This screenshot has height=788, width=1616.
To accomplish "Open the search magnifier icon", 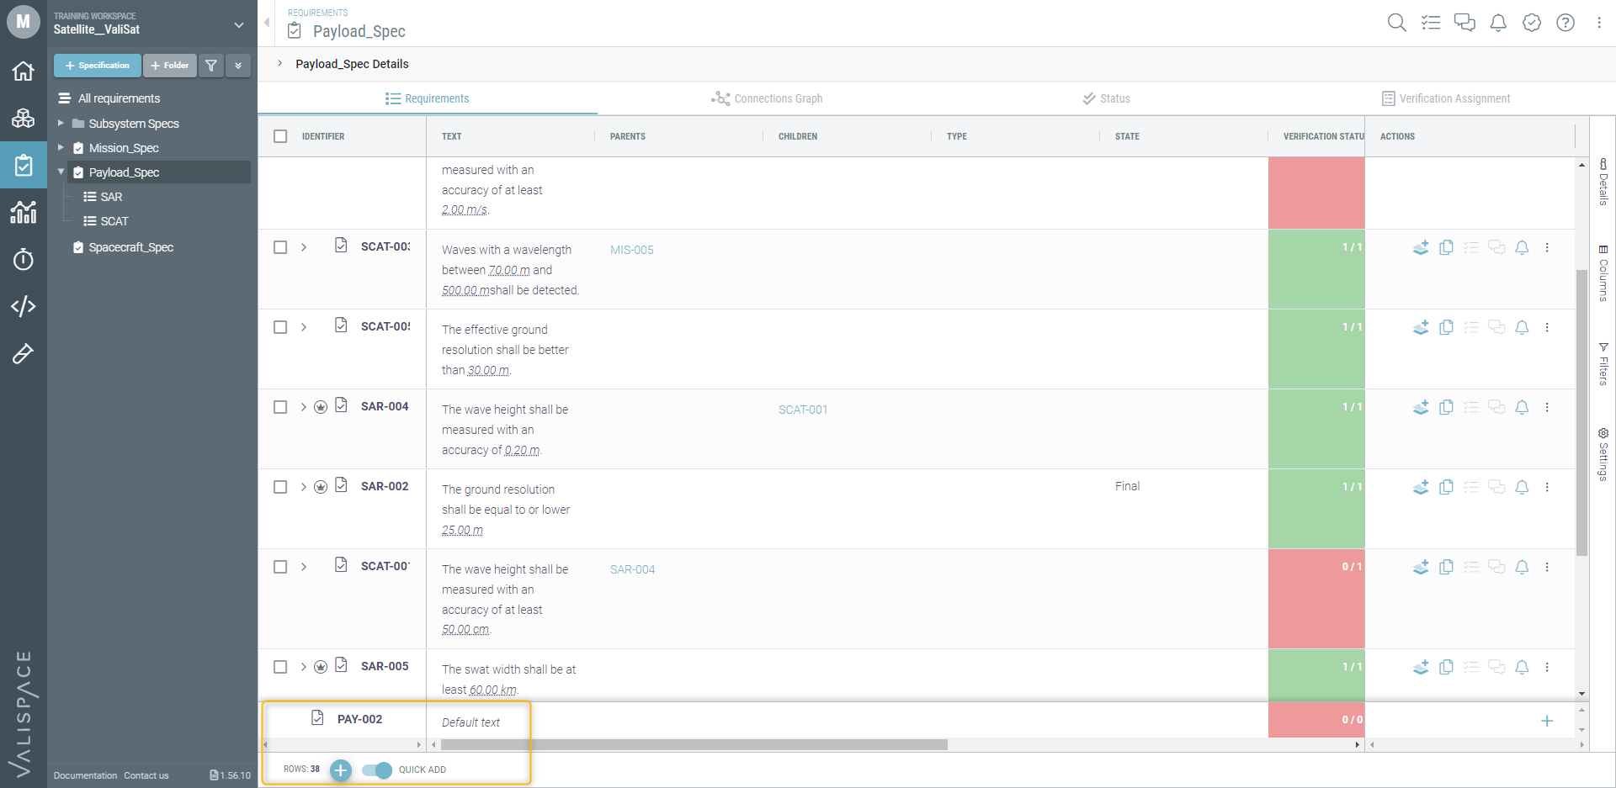I will point(1396,23).
